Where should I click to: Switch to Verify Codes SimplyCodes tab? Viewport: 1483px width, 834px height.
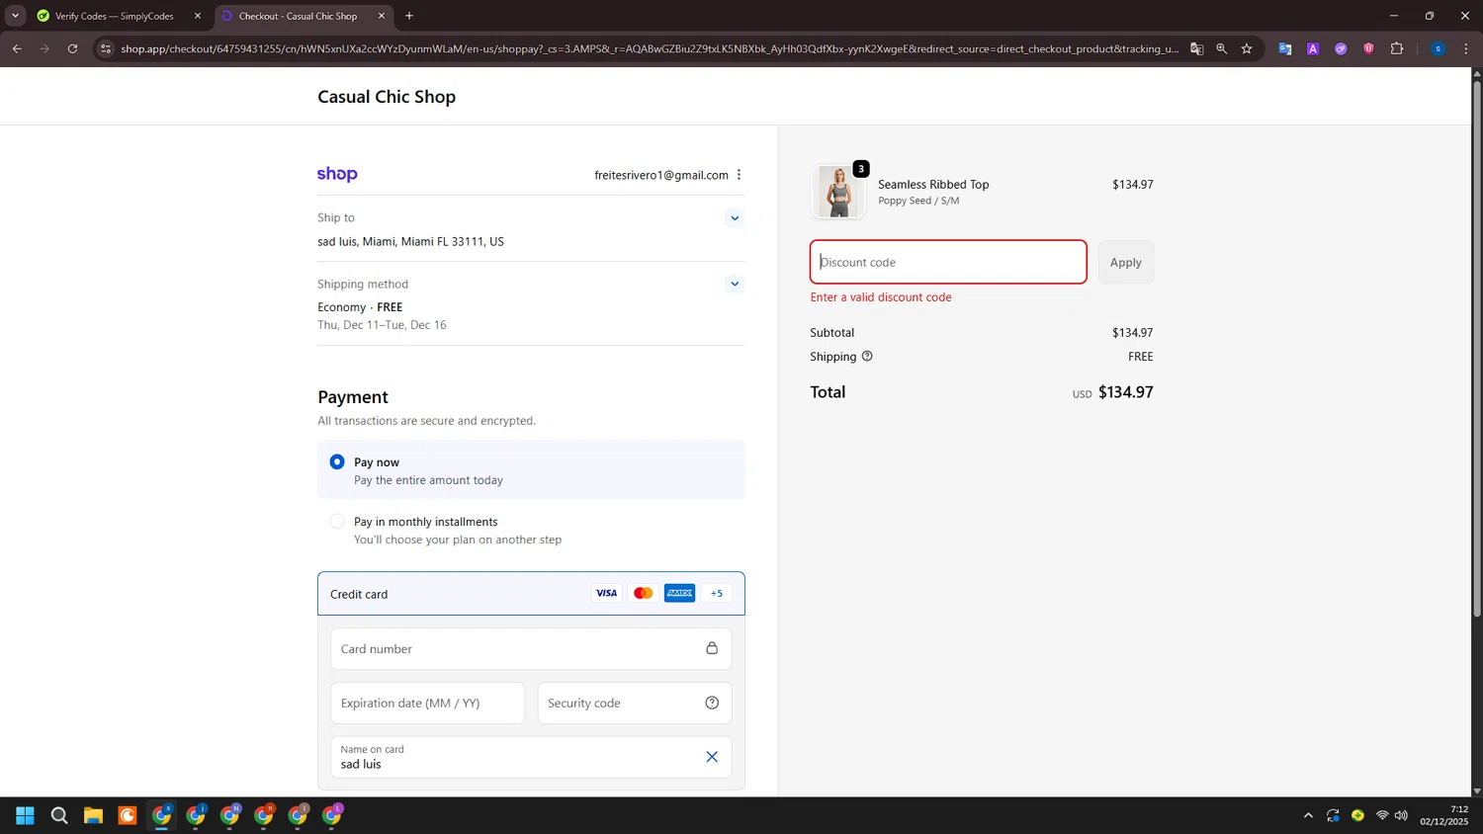point(114,16)
